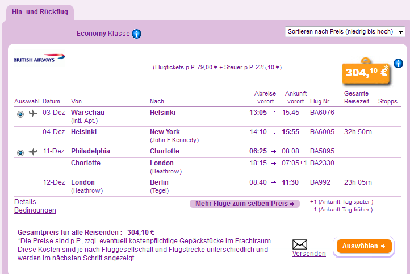Image resolution: width=410 pixels, height=274 pixels.
Task: Select outbound flight radio for 03-Dez Warschau
Action: click(x=20, y=114)
